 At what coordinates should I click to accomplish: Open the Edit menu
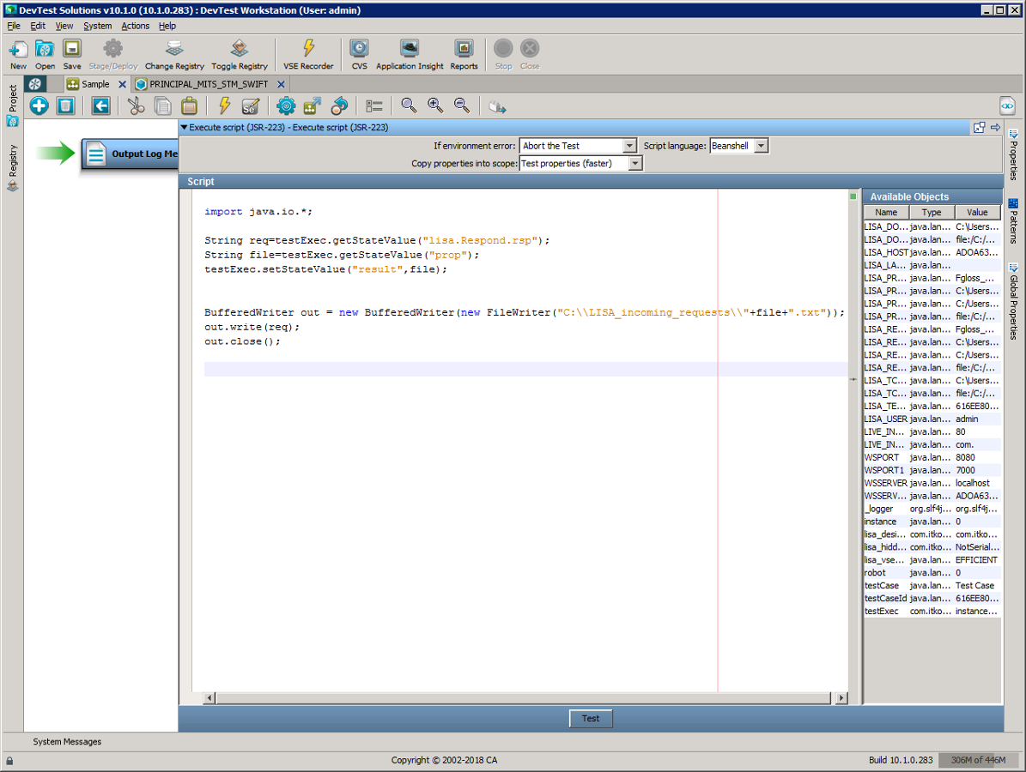click(x=38, y=26)
